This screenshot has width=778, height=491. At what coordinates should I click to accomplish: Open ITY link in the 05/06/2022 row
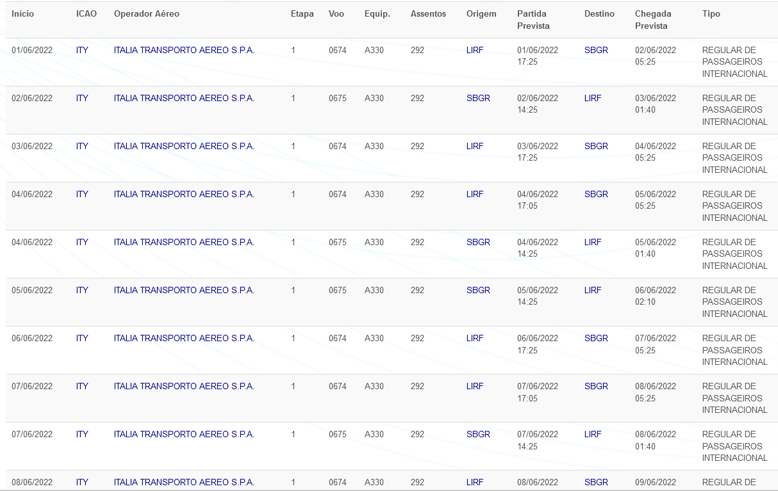[x=82, y=290]
